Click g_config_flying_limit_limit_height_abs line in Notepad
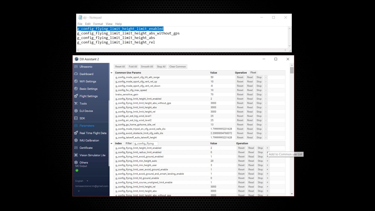 (x=116, y=38)
